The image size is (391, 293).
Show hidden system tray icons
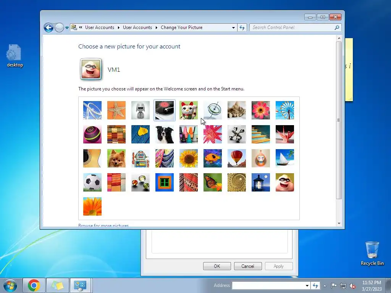click(x=325, y=286)
